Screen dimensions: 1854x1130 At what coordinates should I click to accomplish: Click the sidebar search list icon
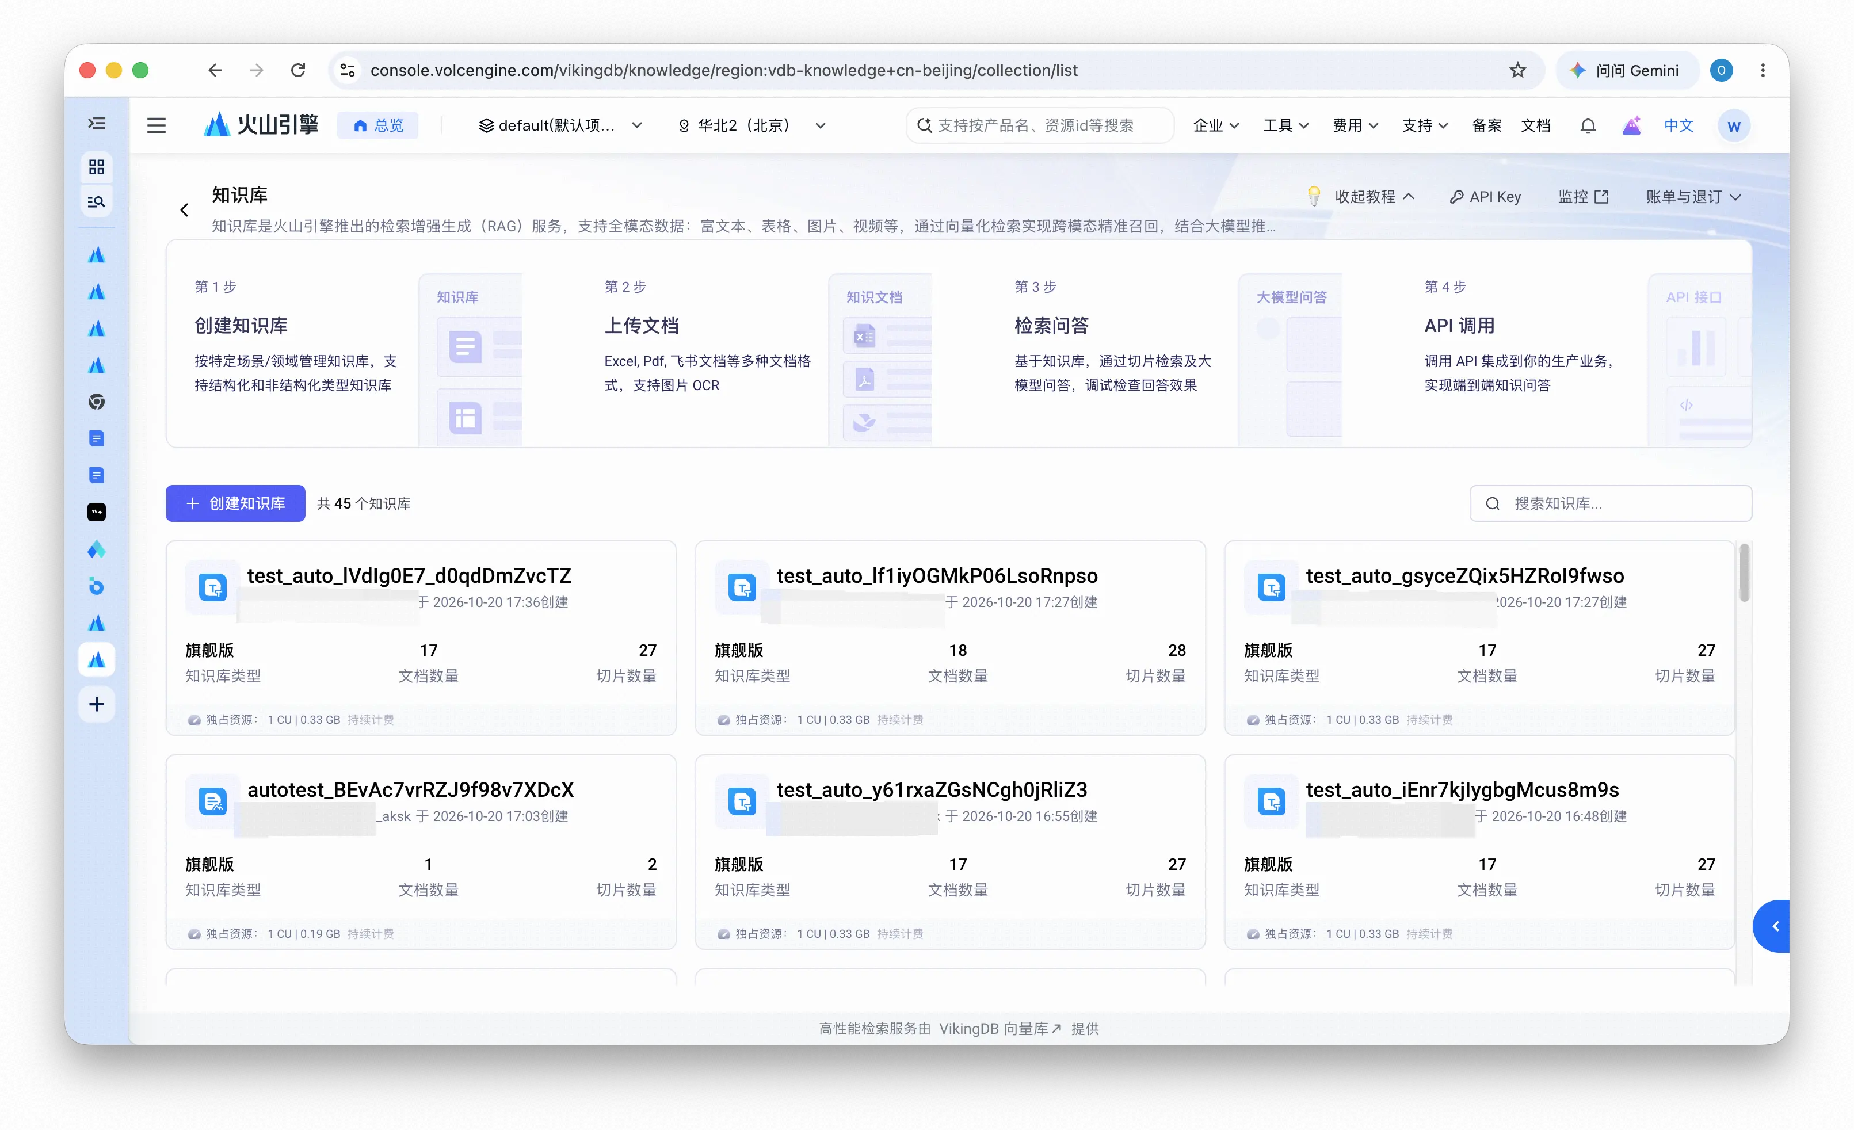97,201
